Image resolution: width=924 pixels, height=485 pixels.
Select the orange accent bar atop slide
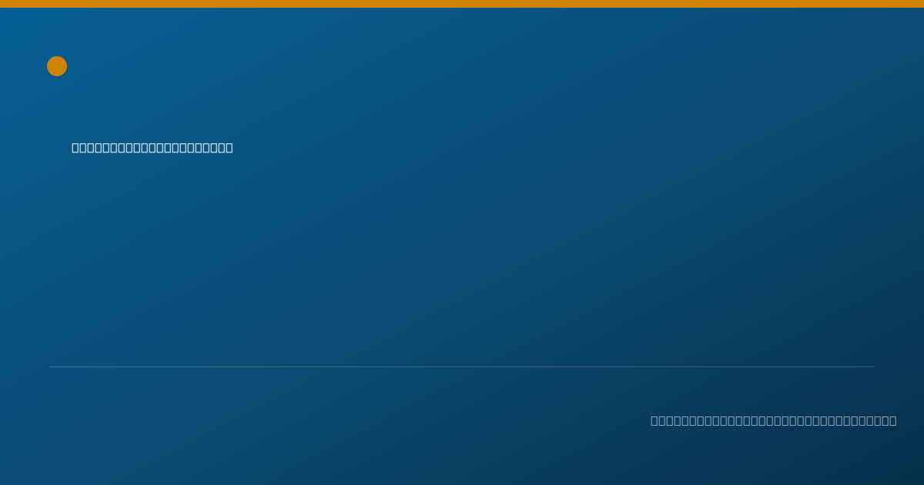pyautogui.click(x=462, y=4)
